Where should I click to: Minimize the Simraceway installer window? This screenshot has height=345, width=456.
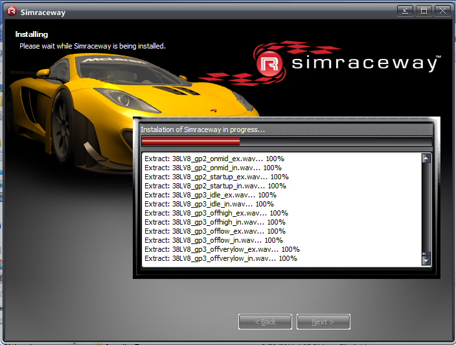(x=405, y=11)
